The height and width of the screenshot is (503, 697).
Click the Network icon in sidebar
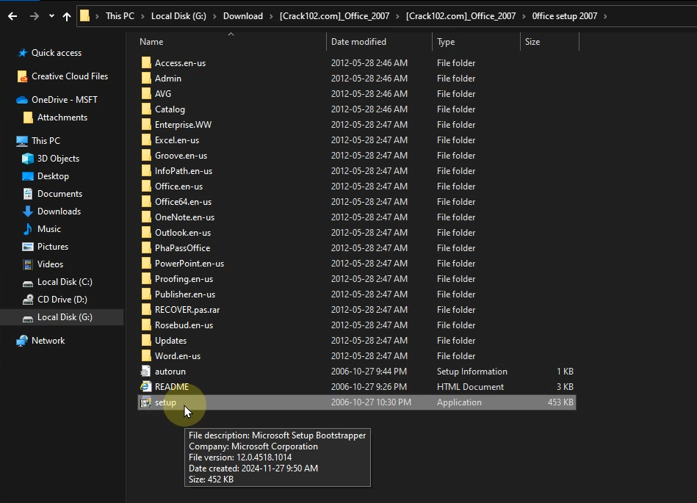point(22,341)
